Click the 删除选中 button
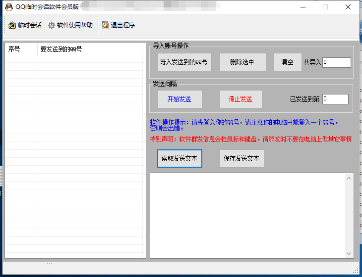 (242, 62)
